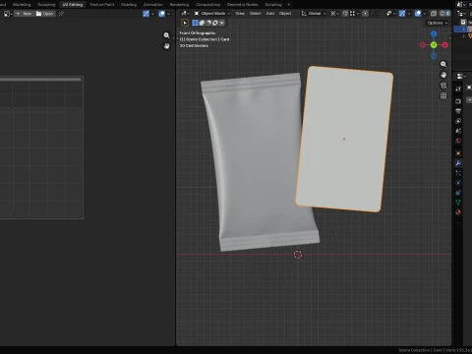Viewport: 472px width, 354px height.
Task: Toggle camera view icon in viewport
Action: point(443,86)
